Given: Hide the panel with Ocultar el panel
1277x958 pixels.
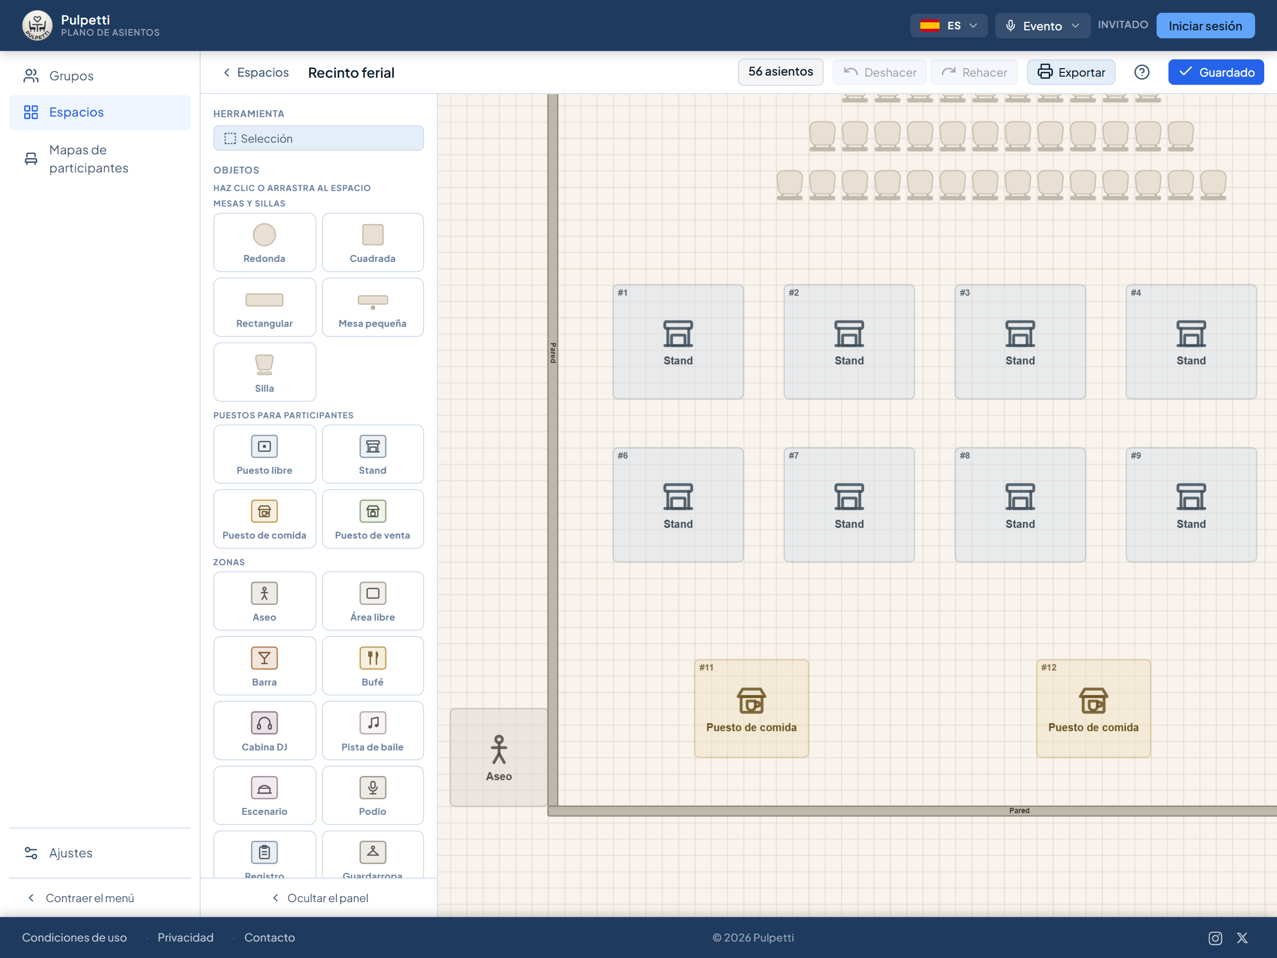Looking at the screenshot, I should [319, 898].
